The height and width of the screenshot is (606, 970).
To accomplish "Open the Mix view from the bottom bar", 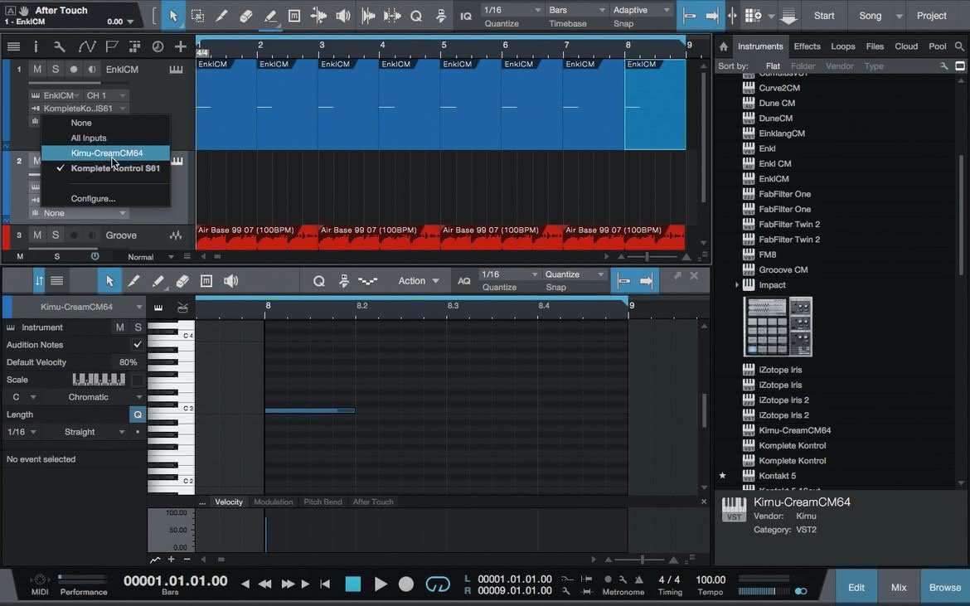I will pos(898,588).
